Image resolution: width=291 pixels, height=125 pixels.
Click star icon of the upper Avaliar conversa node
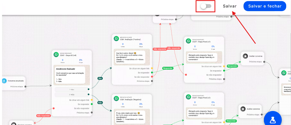point(245,56)
